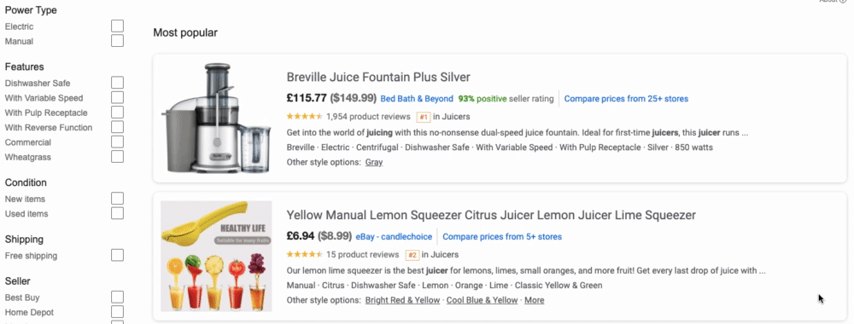The image size is (854, 324).
Task: Tick the Dishwasher Safe feature checkbox
Action: [x=117, y=83]
